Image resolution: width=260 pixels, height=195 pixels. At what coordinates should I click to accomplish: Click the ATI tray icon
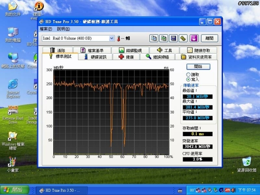tap(227, 190)
